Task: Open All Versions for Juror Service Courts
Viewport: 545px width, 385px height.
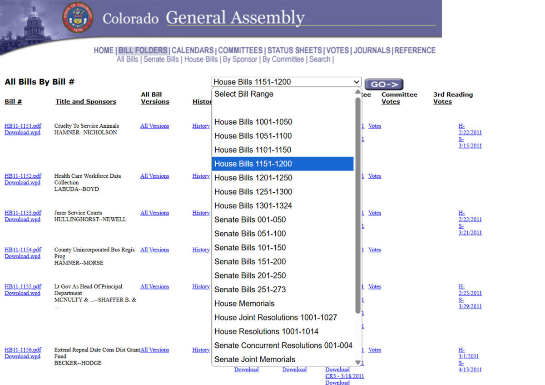Action: (x=154, y=213)
